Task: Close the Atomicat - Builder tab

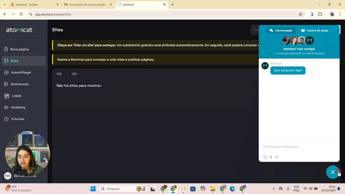Action: pos(57,5)
